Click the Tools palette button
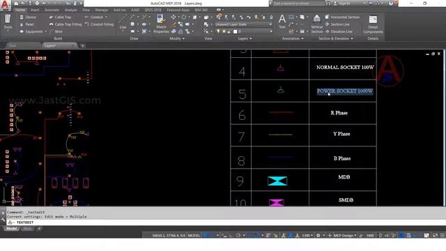The width and height of the screenshot is (446, 251). tap(8, 22)
